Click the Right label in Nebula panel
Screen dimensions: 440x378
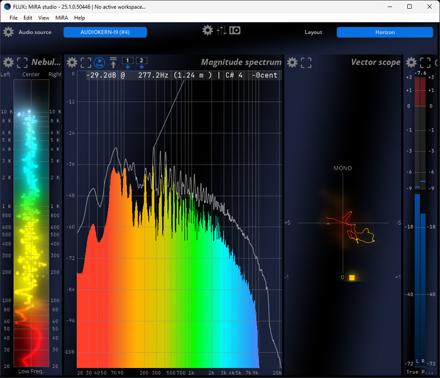[55, 74]
